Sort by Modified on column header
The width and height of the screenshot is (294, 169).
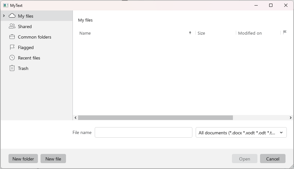[250, 33]
